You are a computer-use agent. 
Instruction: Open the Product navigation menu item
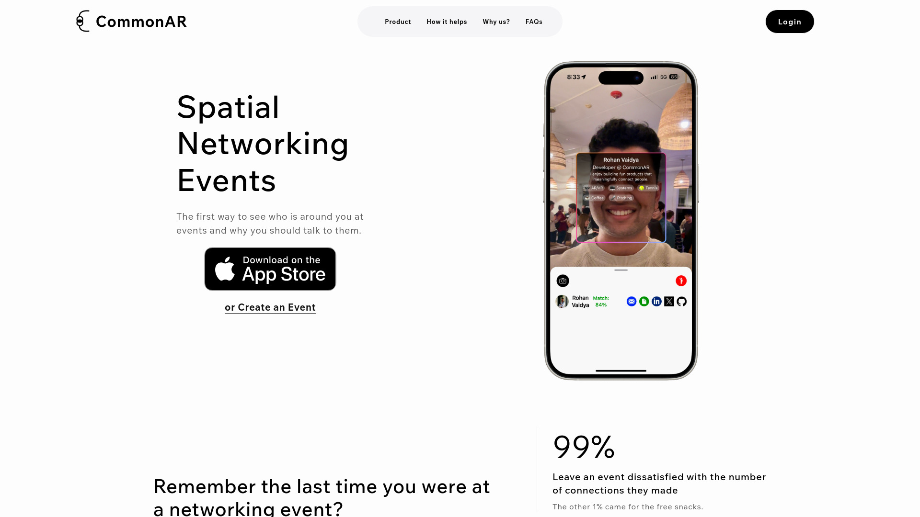398,22
